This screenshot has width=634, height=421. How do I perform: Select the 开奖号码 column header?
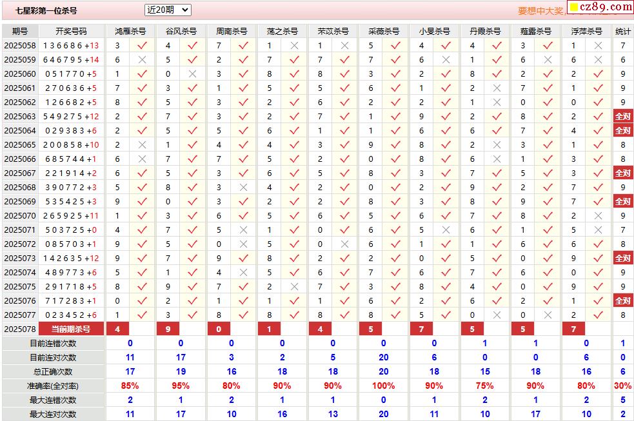71,31
